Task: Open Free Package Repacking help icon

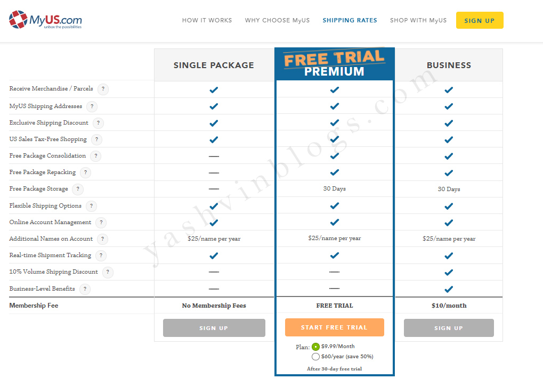Action: click(x=85, y=172)
